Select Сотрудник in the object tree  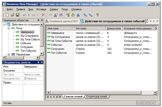(27, 47)
